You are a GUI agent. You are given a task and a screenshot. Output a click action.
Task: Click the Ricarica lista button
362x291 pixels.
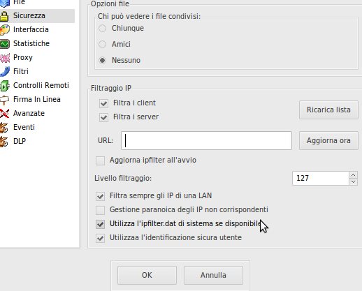328,110
